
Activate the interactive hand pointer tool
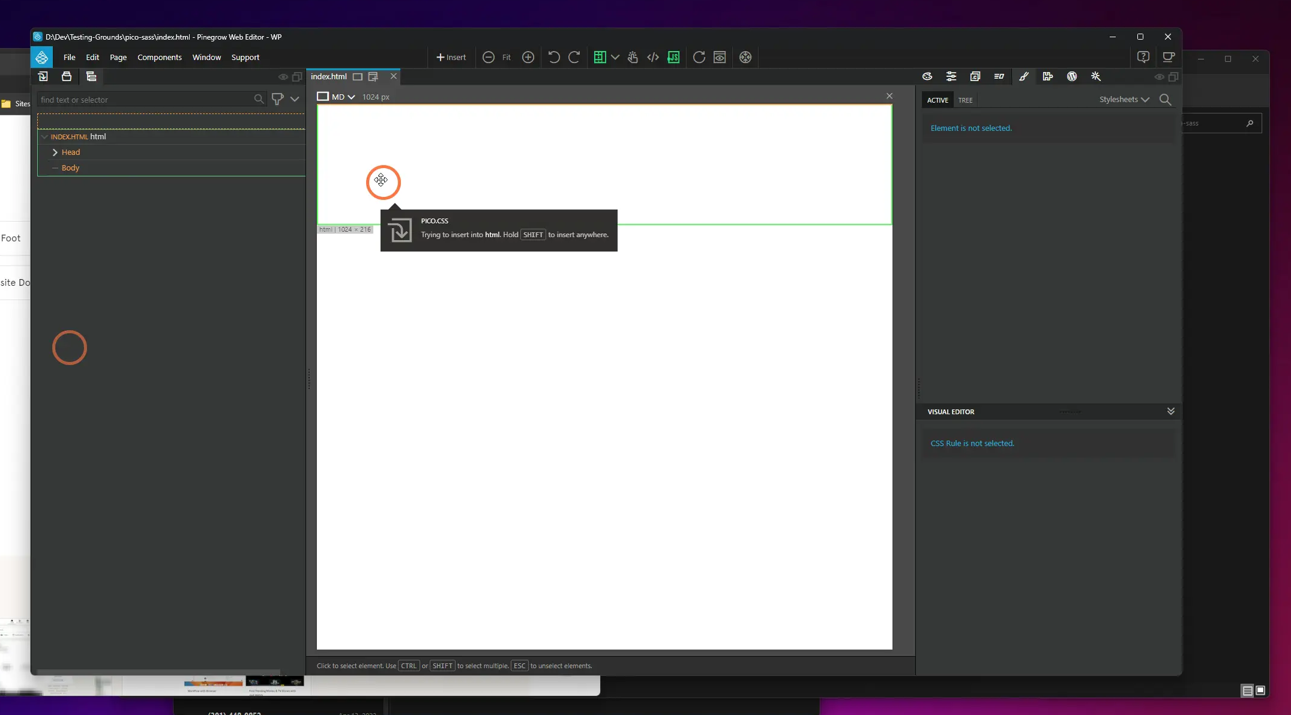(633, 57)
